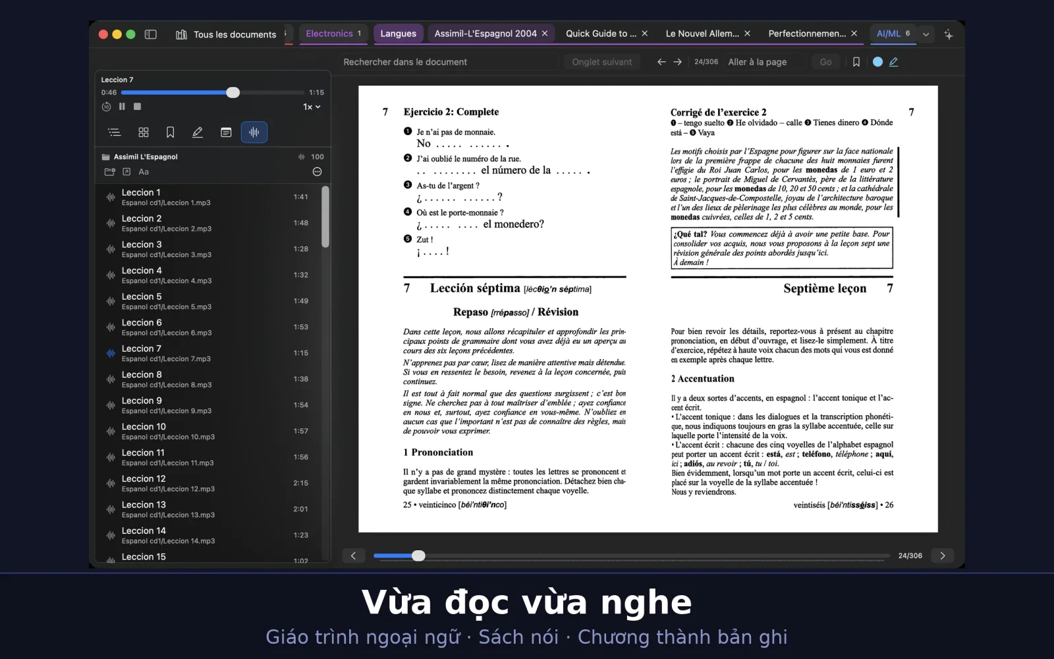Go to next page with arrow
Screen dimensions: 1054x659
[x=943, y=556]
